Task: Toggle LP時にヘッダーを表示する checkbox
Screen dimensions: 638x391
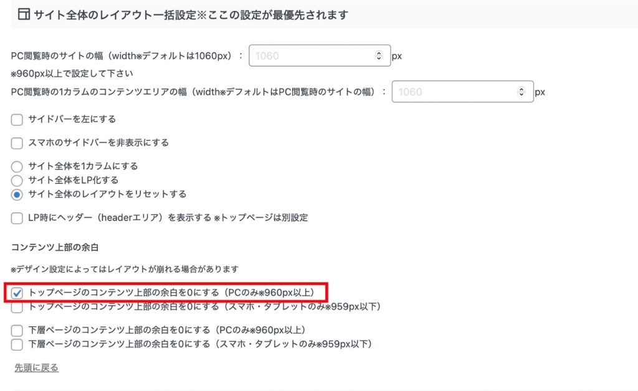Action: coord(17,219)
